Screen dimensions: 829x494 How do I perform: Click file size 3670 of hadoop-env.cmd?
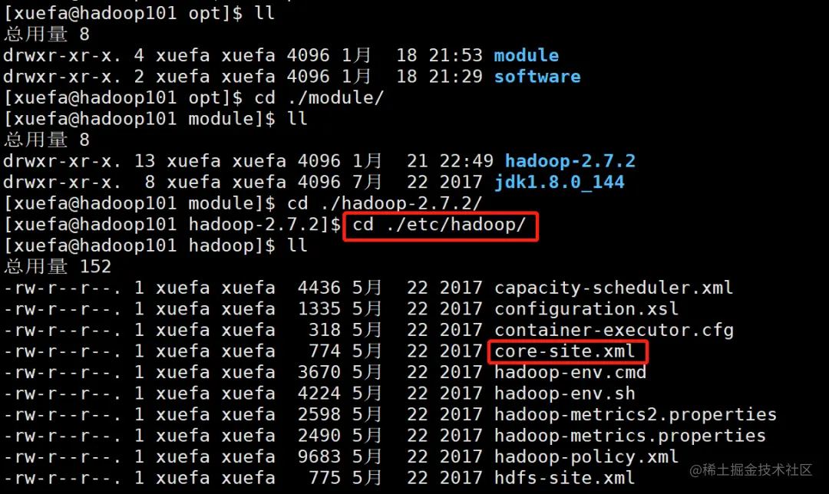[x=319, y=373]
